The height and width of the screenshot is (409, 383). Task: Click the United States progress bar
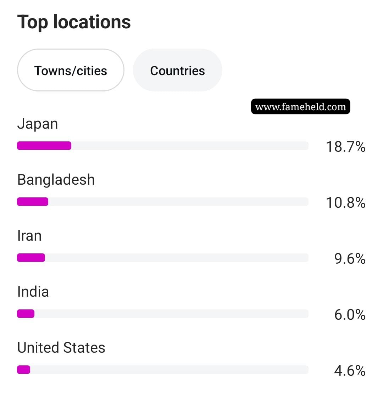(163, 370)
